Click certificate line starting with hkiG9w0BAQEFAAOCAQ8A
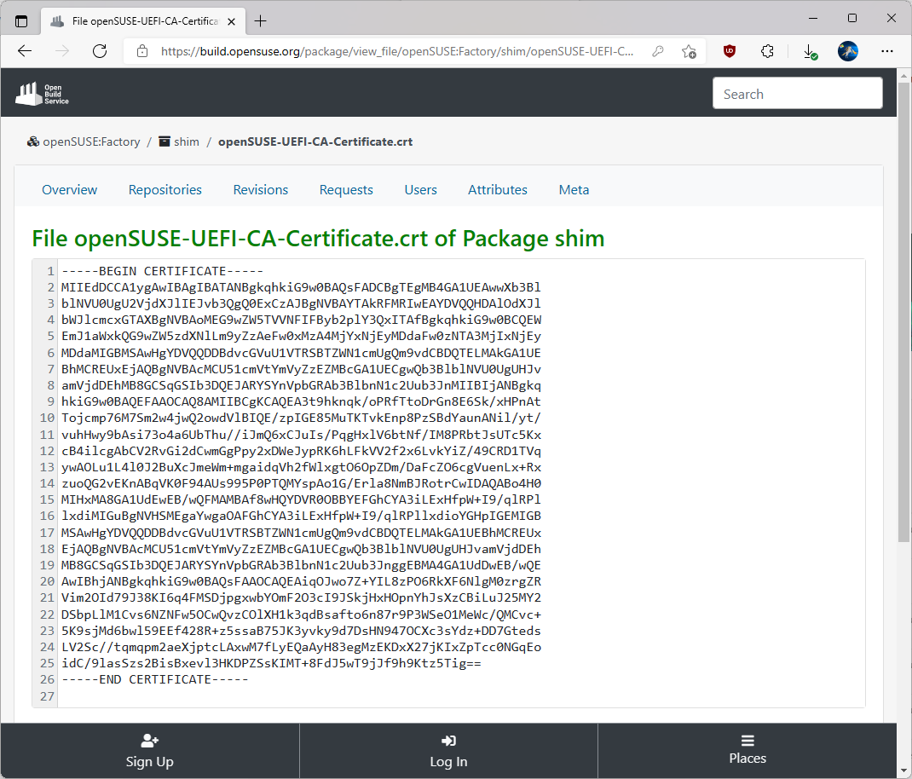This screenshot has height=779, width=912. pyautogui.click(x=301, y=401)
